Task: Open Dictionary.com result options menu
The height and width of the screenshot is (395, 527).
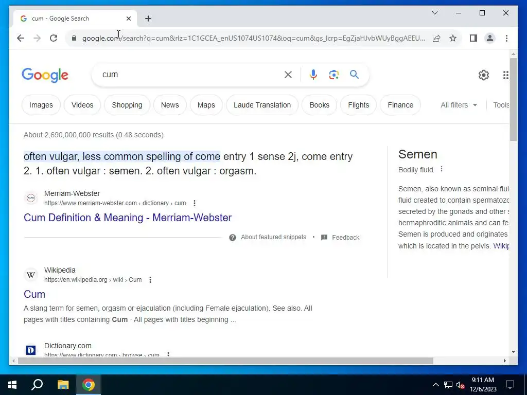Action: click(x=168, y=354)
